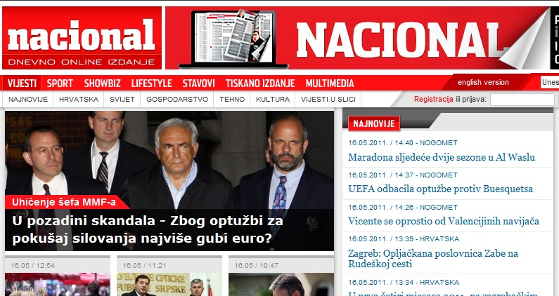This screenshot has width=559, height=296.
Task: Switch to the english version
Action: click(x=483, y=82)
